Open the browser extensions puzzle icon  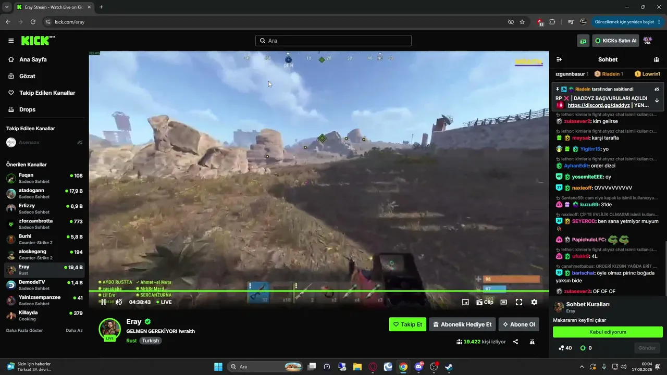tap(552, 22)
